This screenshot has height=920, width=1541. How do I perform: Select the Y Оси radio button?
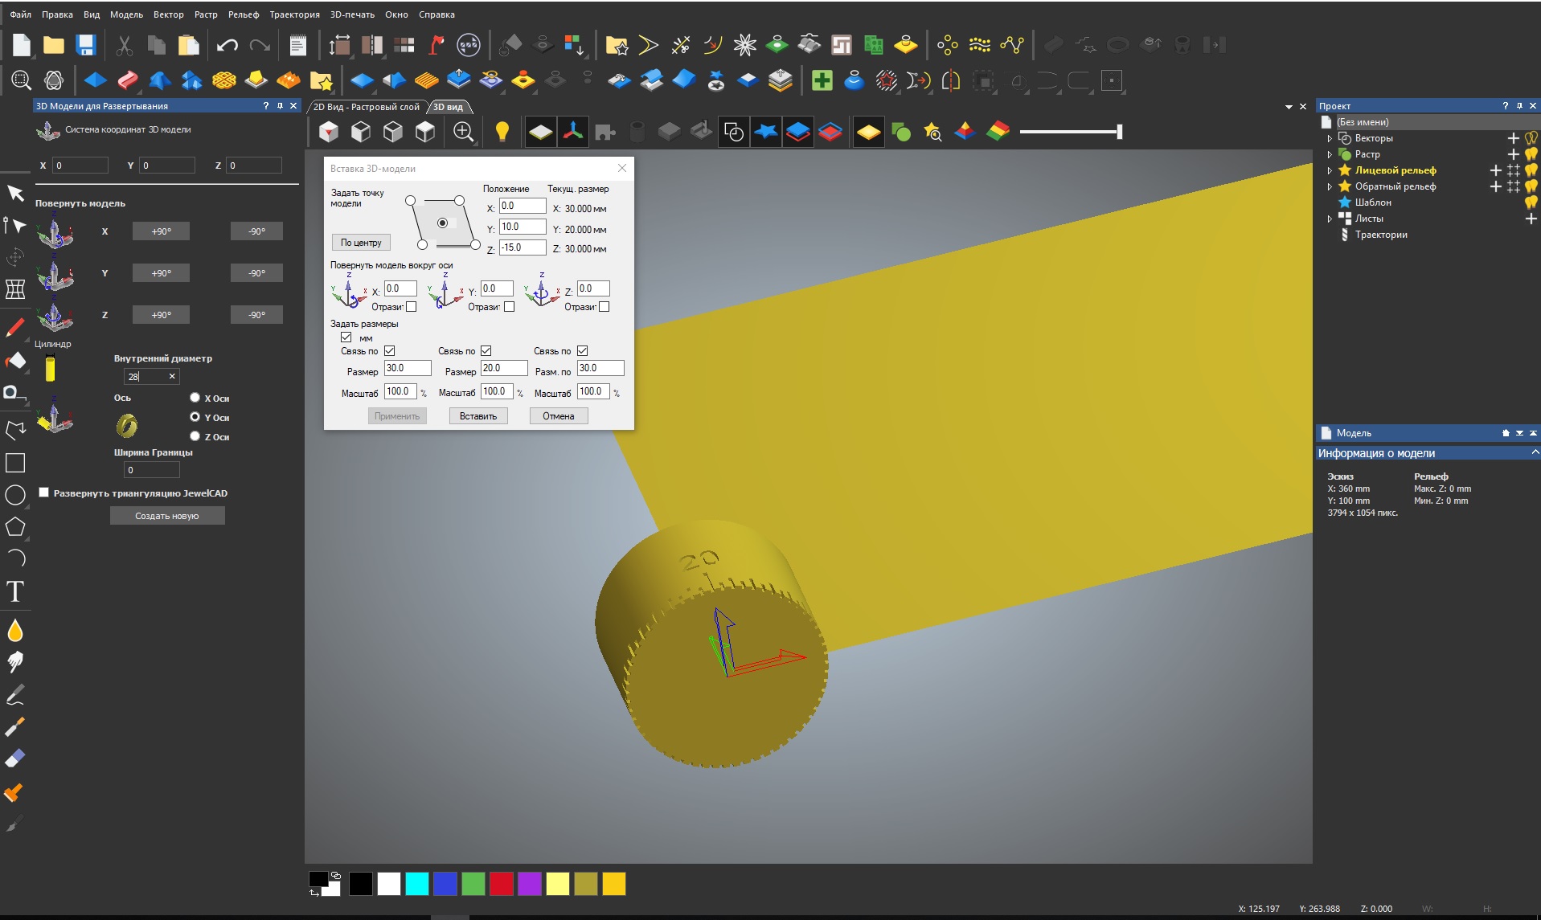[x=195, y=417]
